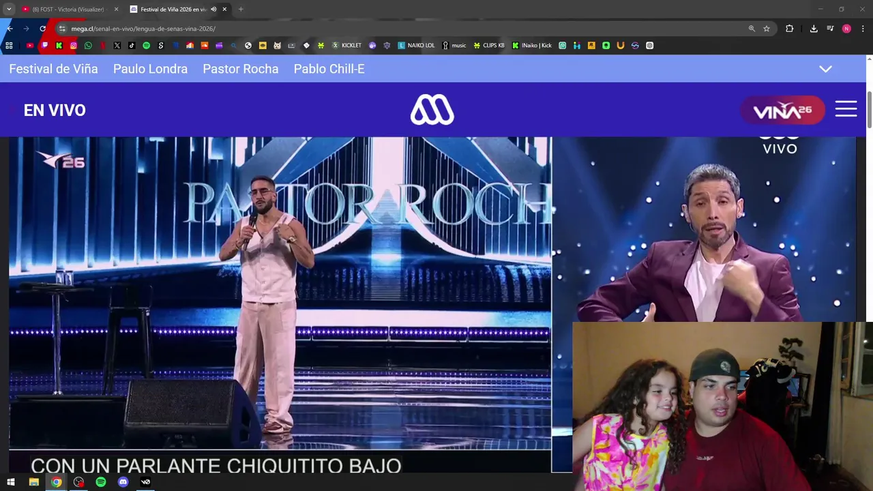Click the apps grid icon in bookmarks bar
The image size is (873, 491).
pos(9,46)
